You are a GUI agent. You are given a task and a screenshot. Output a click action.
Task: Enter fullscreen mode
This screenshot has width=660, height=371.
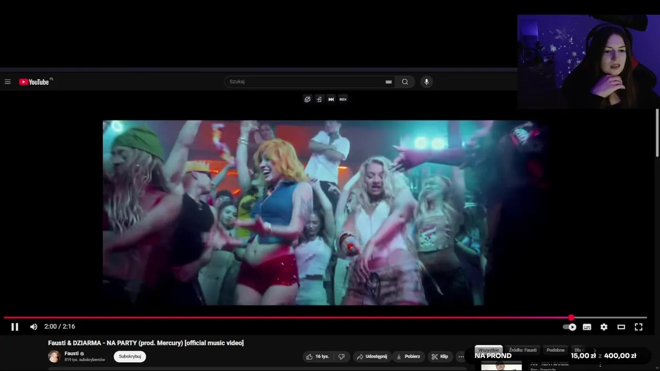point(638,327)
